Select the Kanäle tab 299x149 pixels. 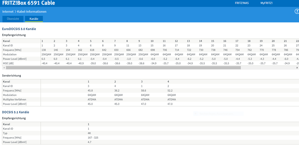pos(34,19)
